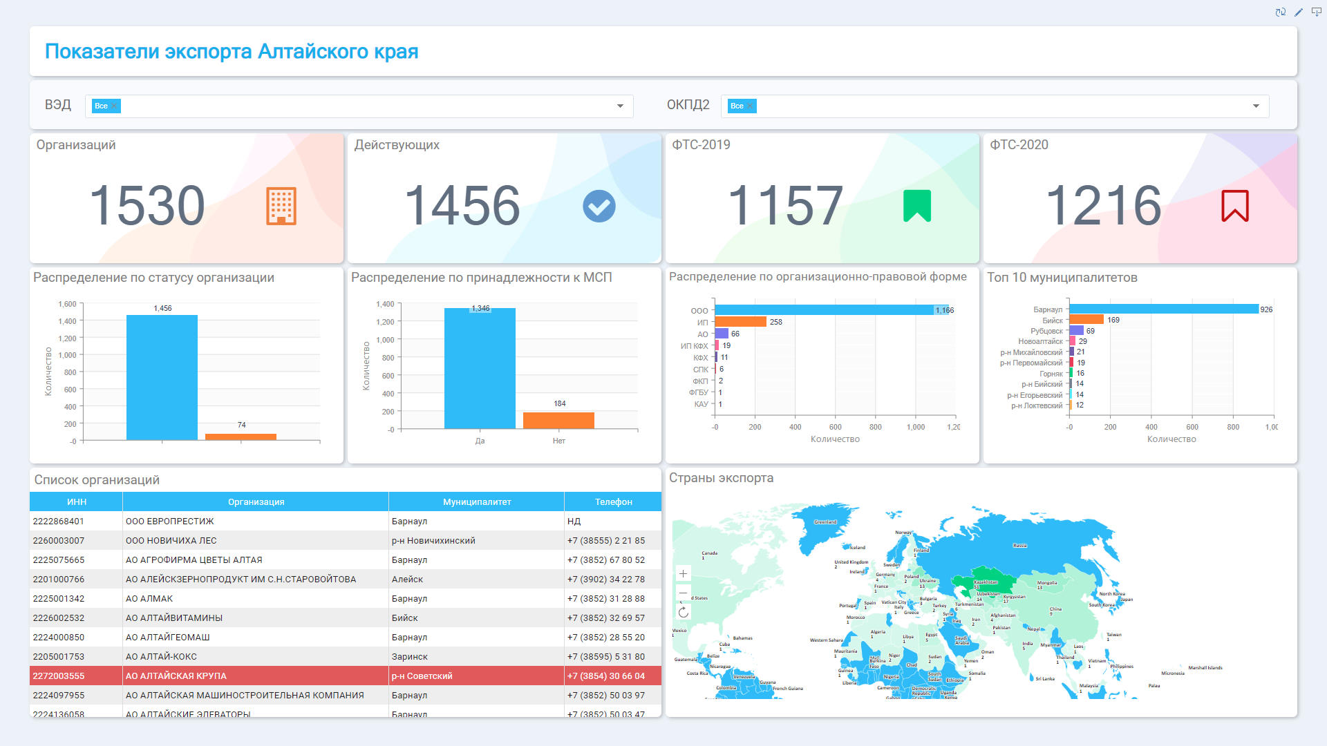Click the red outlined bookmark icon
Screen dimensions: 1327x746
pos(1234,206)
